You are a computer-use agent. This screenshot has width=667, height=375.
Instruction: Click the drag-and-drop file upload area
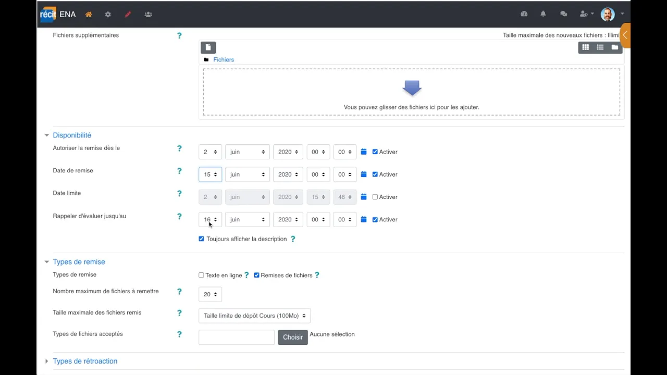pyautogui.click(x=412, y=92)
